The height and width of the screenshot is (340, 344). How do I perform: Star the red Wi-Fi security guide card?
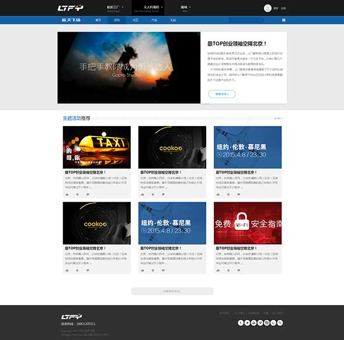pos(228,270)
